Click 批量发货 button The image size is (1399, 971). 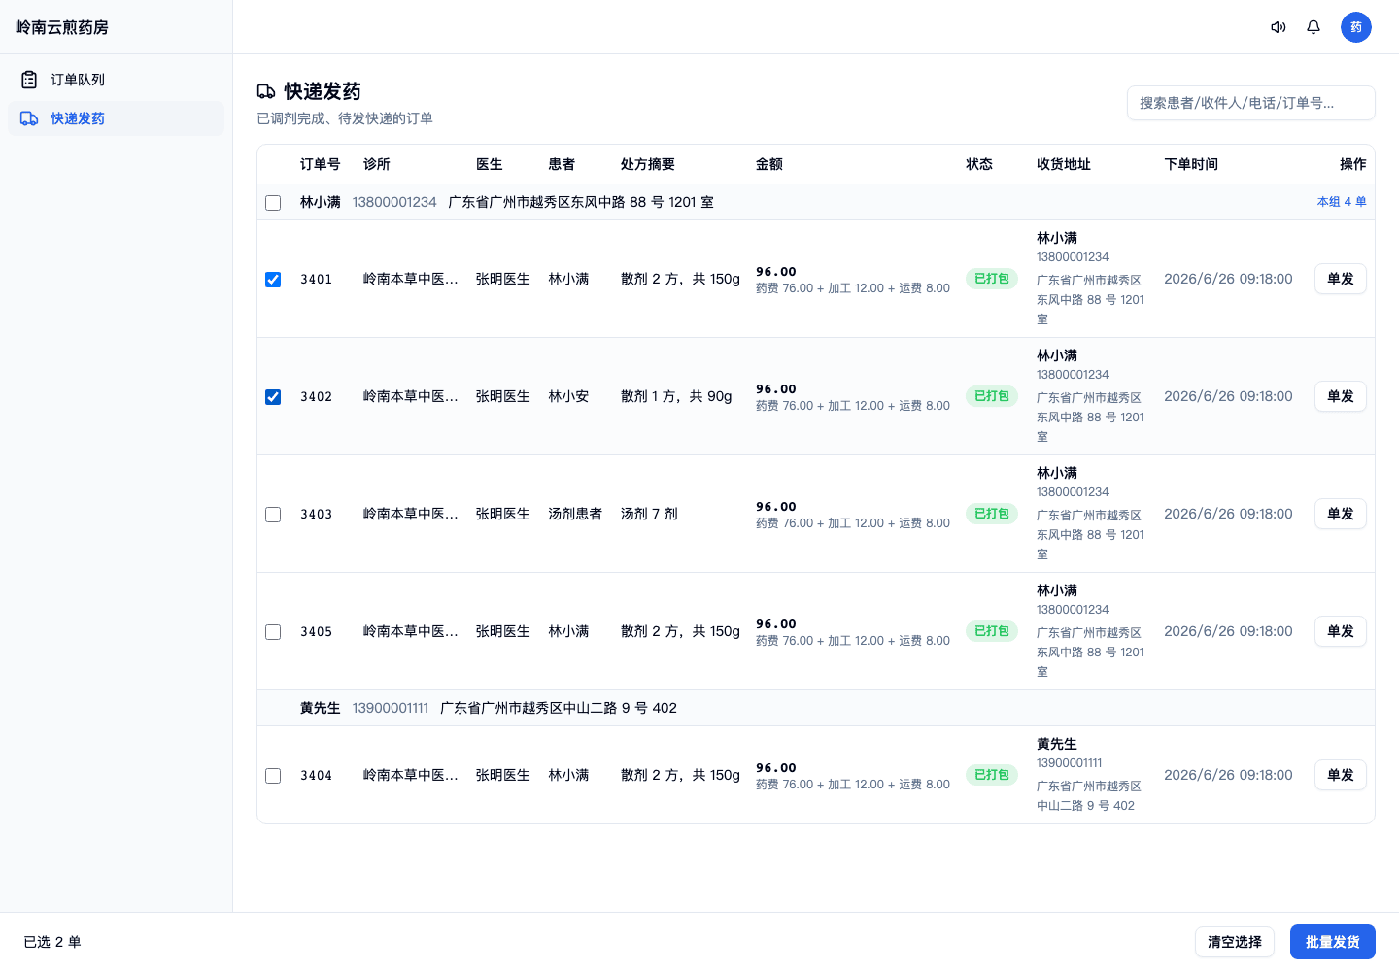pyautogui.click(x=1333, y=942)
